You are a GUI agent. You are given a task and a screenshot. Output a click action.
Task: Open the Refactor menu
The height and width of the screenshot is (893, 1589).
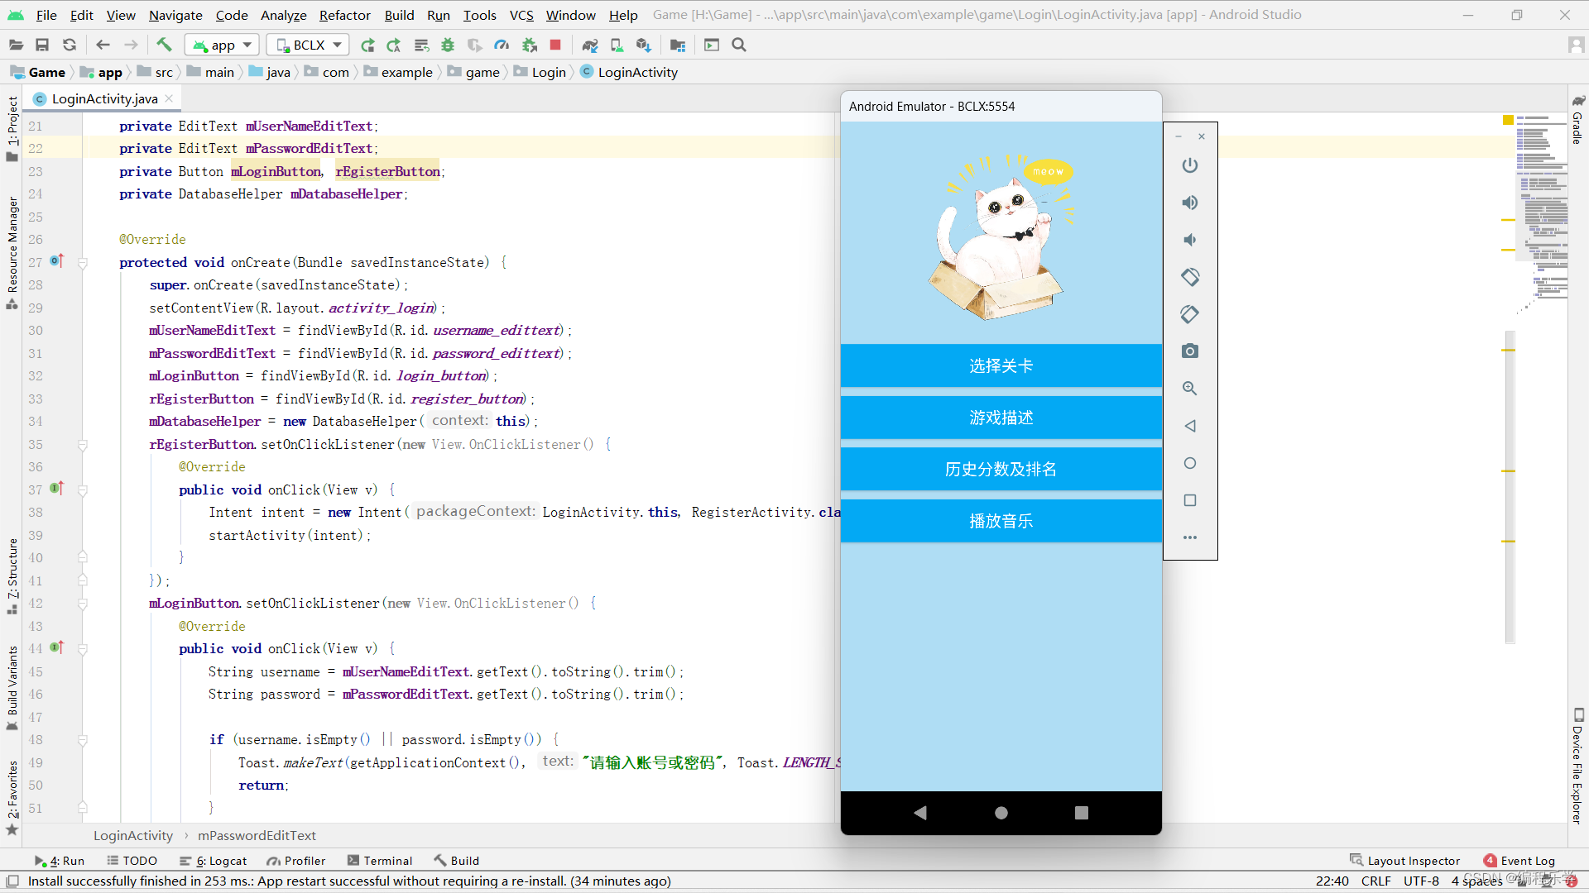344,15
